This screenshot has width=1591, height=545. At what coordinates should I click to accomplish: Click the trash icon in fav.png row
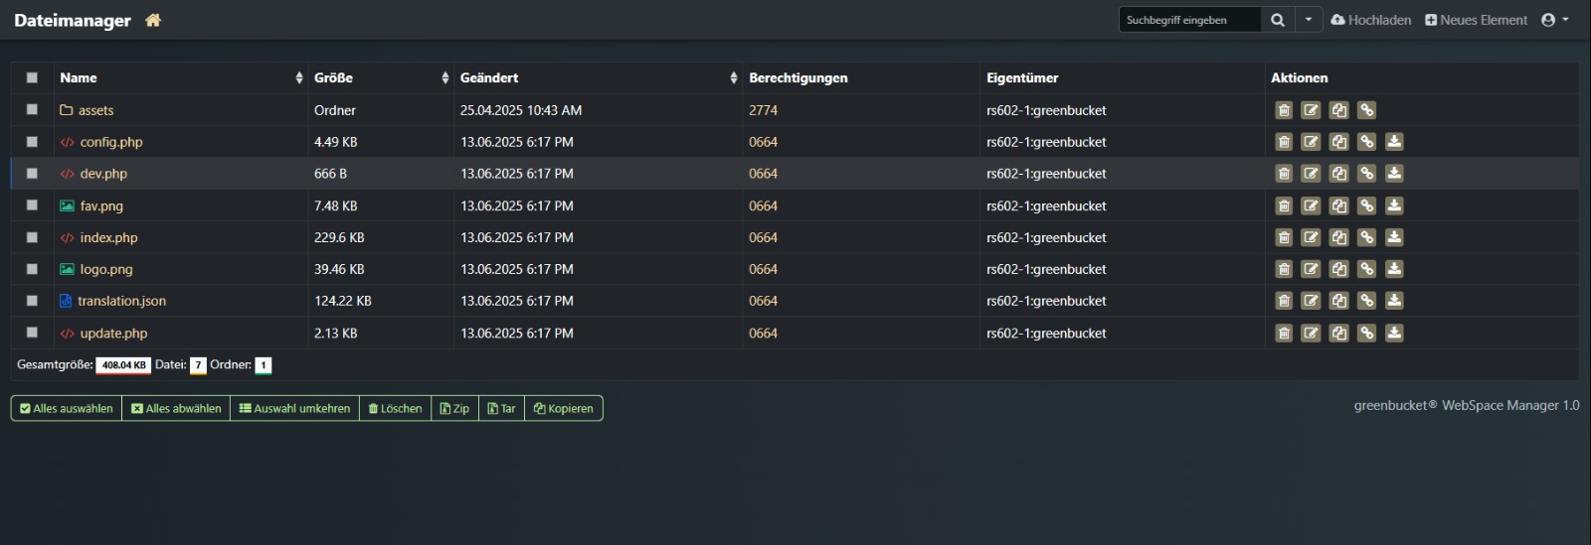[1284, 205]
